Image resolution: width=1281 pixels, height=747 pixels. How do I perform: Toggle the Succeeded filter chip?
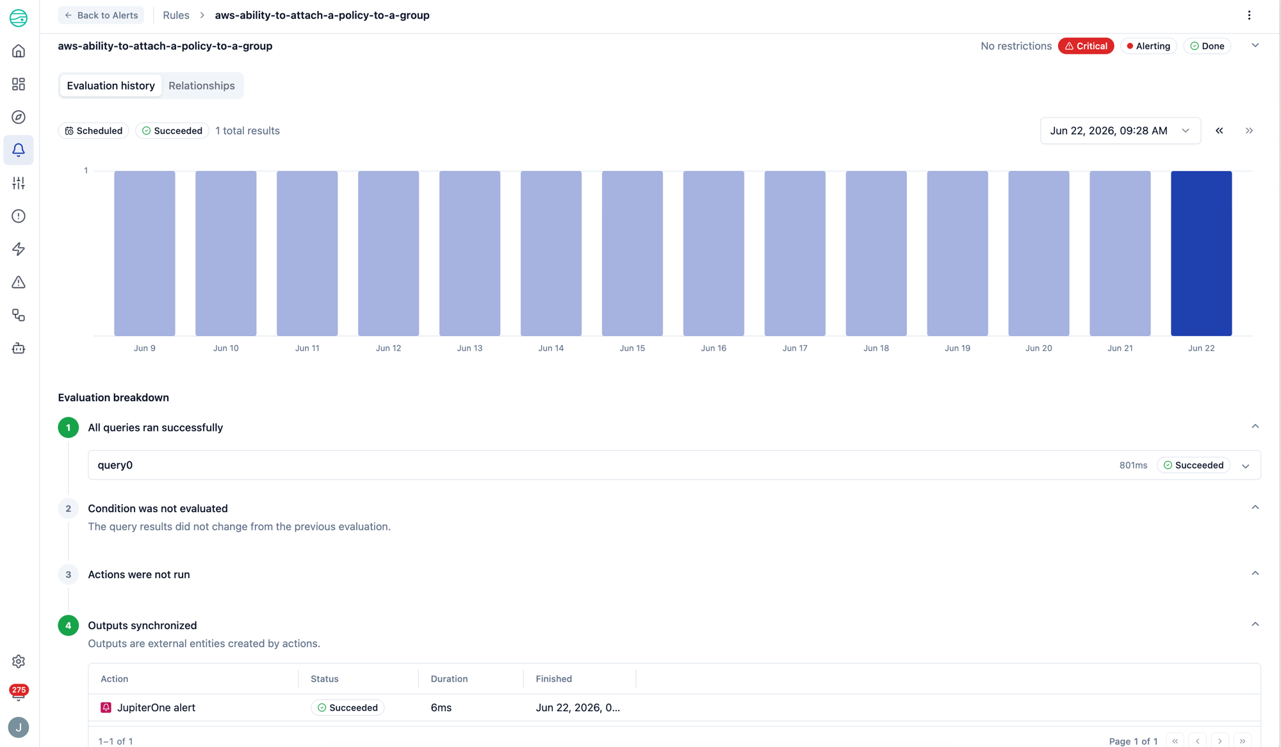click(x=172, y=131)
